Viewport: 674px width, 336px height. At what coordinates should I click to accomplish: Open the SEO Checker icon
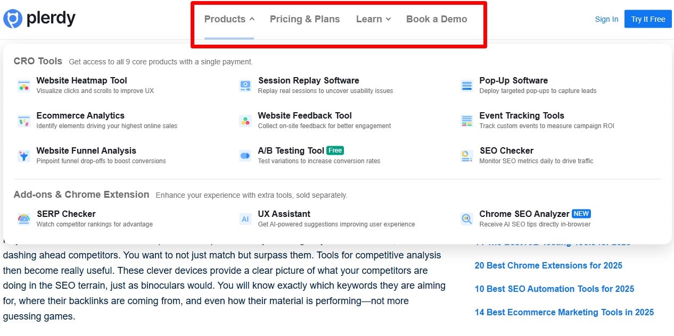tap(466, 155)
